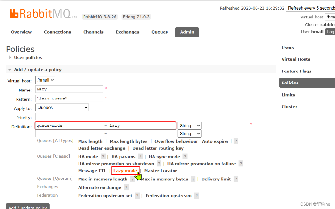
Task: Focus the empty second definition key field
Action: (69, 133)
